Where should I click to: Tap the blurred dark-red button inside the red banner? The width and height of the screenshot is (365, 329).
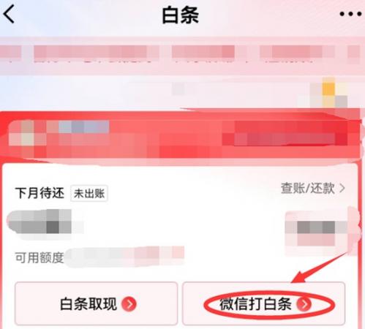coord(290,133)
